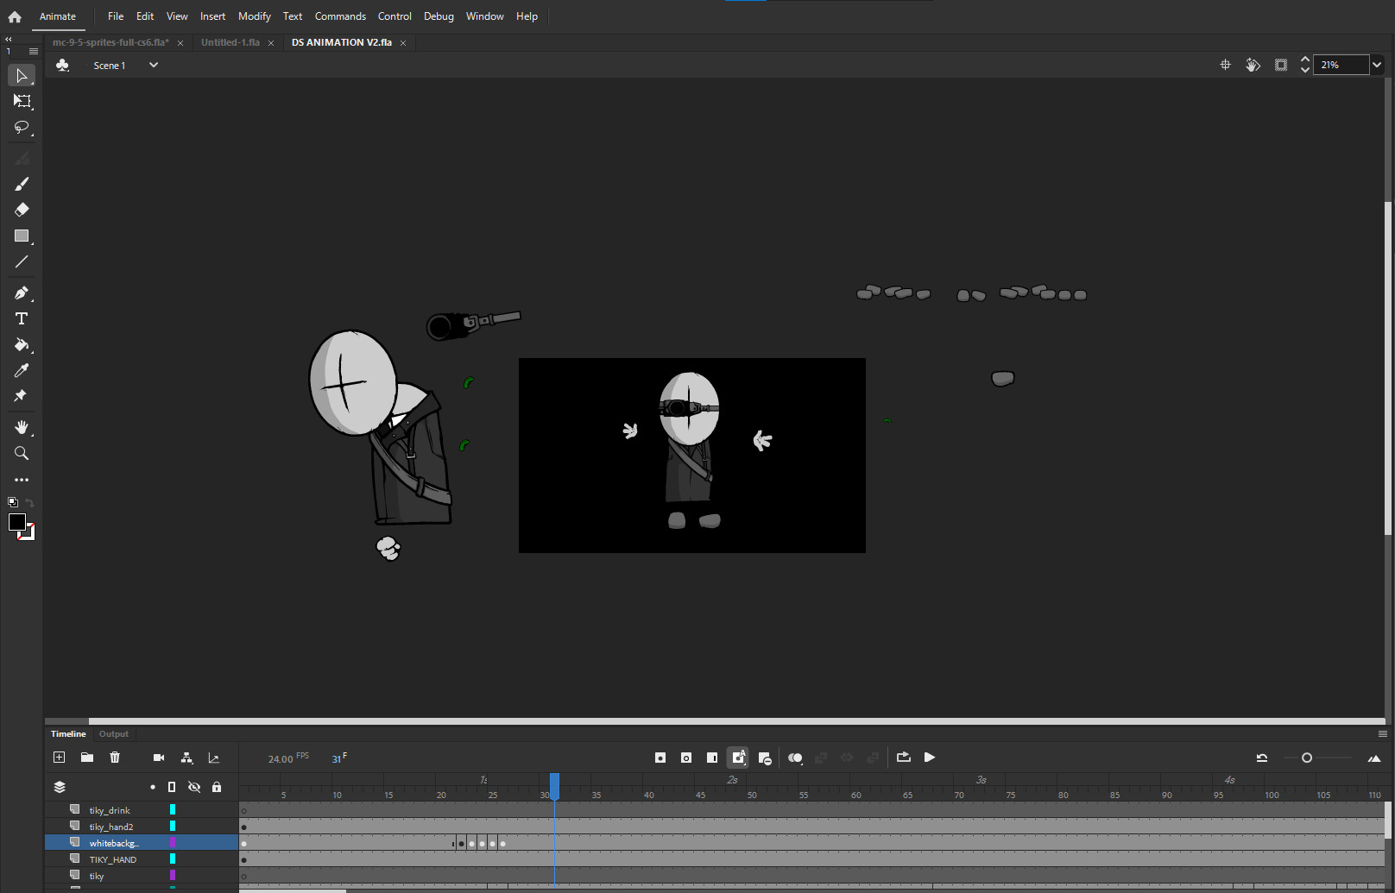Screen dimensions: 1395x893
Task: Click the timeline zoom slider handle
Action: (1307, 758)
